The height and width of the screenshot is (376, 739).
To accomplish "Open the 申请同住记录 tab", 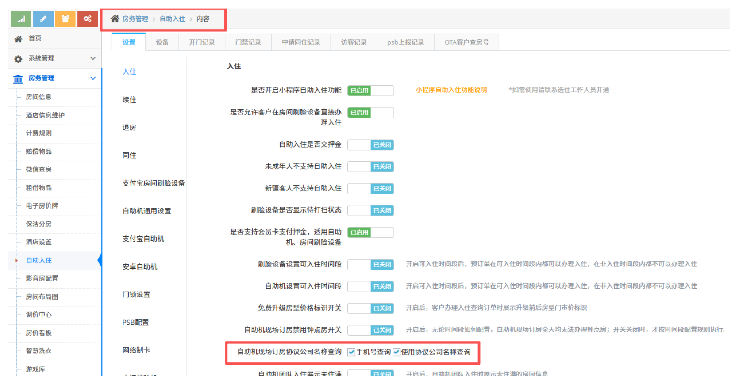I will [301, 42].
